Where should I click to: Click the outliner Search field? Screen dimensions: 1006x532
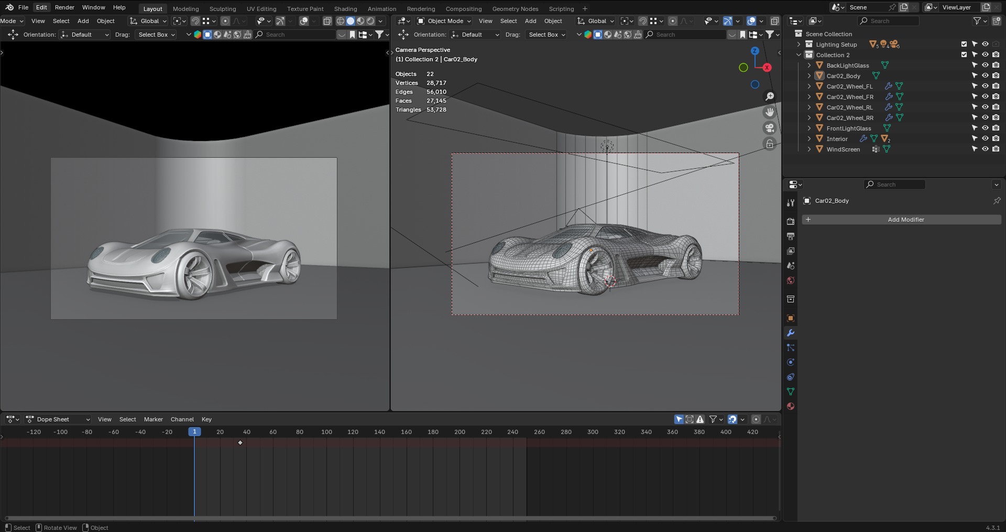[889, 21]
